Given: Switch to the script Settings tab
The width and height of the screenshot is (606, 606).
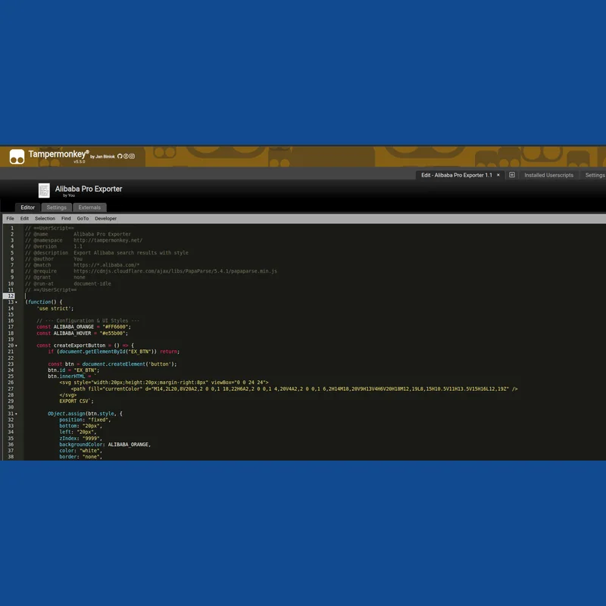Looking at the screenshot, I should pyautogui.click(x=56, y=208).
